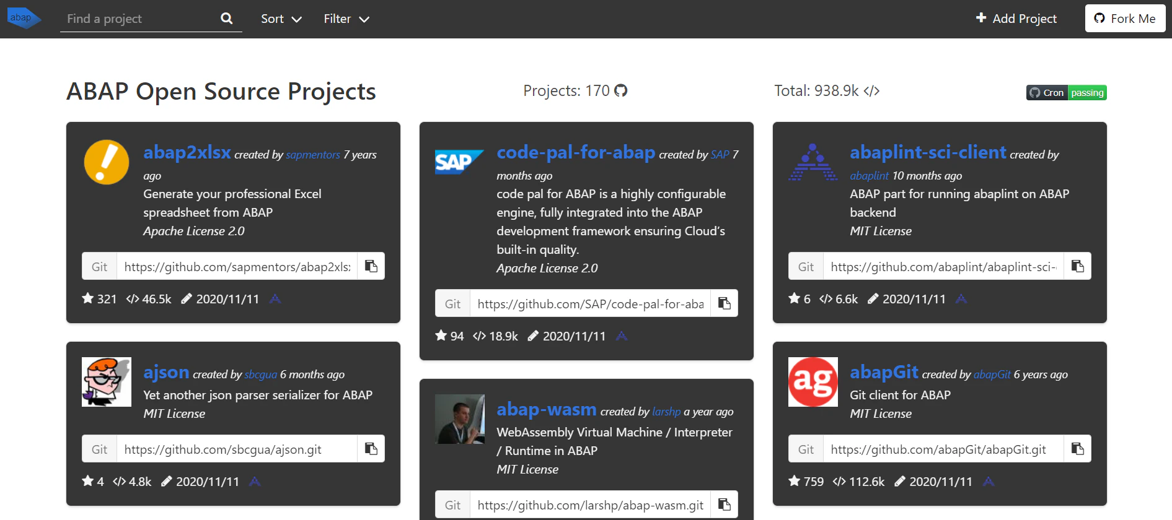Click the GitHub icon next to Projects: 170
Viewport: 1172px width, 520px height.
coord(620,91)
